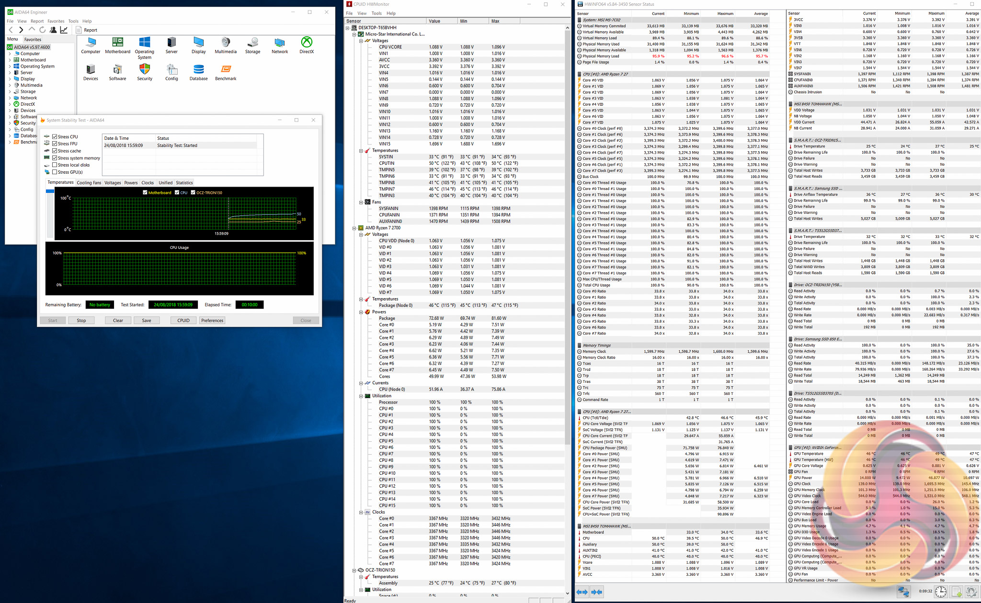Enable Stress local disks checkbox
This screenshot has width=981, height=603.
[x=55, y=165]
